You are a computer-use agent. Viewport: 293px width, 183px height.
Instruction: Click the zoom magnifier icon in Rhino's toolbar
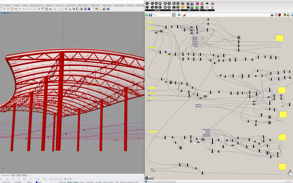coord(27,9)
